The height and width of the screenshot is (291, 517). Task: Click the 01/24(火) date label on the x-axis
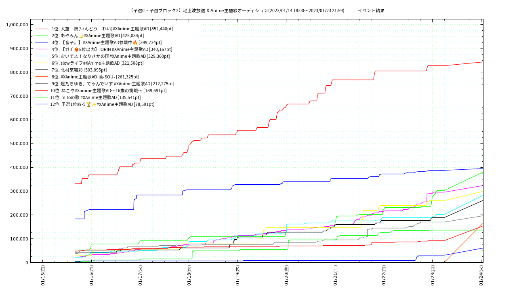coord(481,276)
